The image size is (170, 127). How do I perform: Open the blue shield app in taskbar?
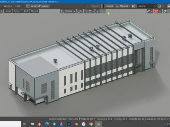coord(69,124)
